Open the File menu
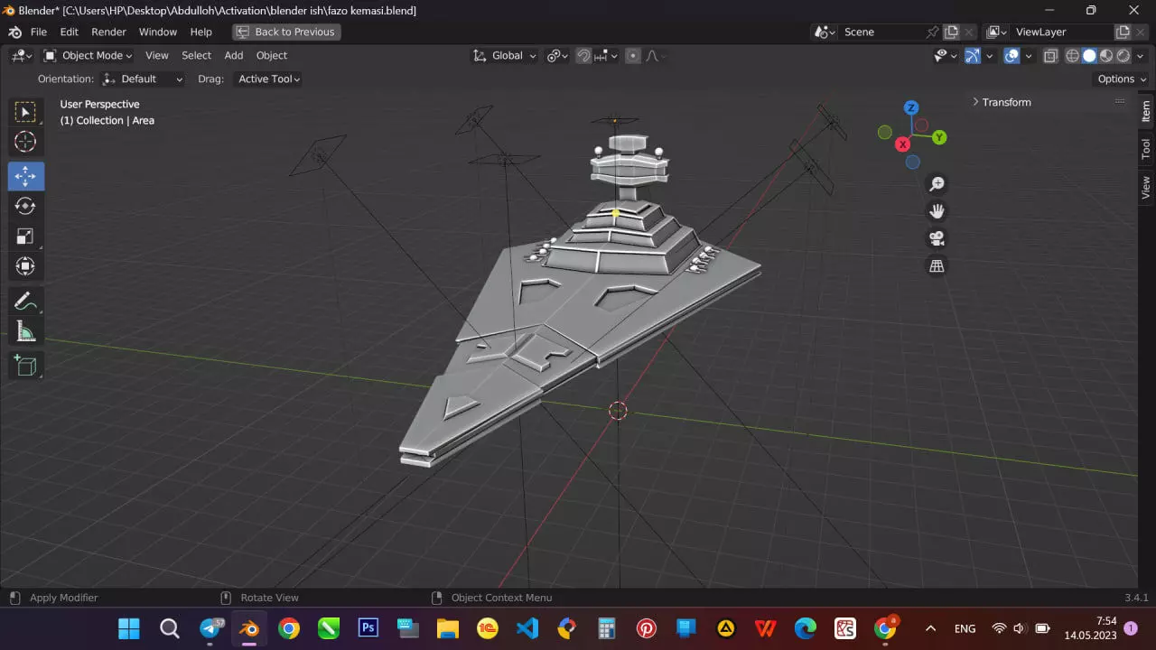This screenshot has height=650, width=1156. (x=39, y=32)
